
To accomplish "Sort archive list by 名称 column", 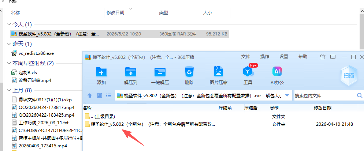I will click(87, 108).
